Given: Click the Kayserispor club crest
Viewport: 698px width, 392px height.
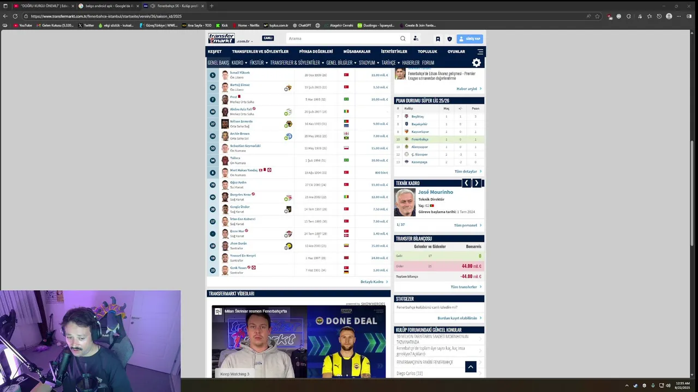Looking at the screenshot, I should [x=406, y=132].
